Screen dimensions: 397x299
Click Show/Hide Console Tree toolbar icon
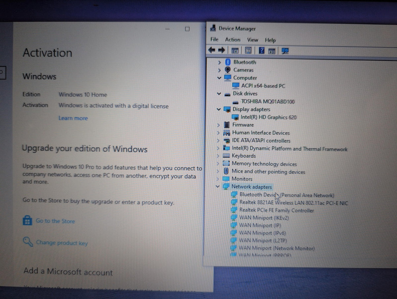235,51
